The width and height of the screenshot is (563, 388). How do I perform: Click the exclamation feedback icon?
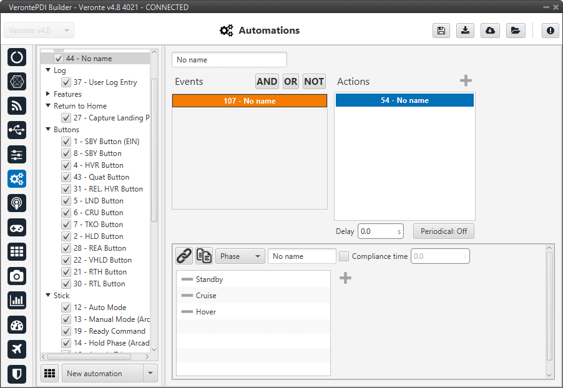click(551, 31)
